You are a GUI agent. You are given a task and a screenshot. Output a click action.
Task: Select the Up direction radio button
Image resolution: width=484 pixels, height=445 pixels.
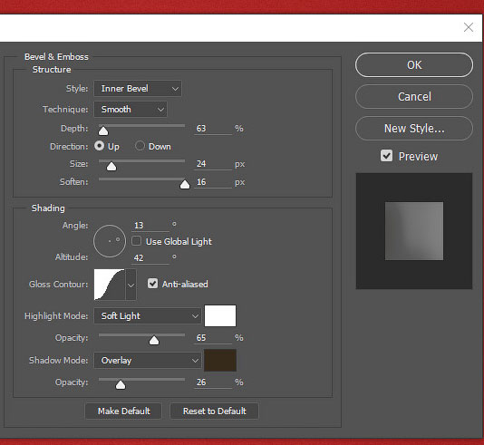click(x=99, y=146)
